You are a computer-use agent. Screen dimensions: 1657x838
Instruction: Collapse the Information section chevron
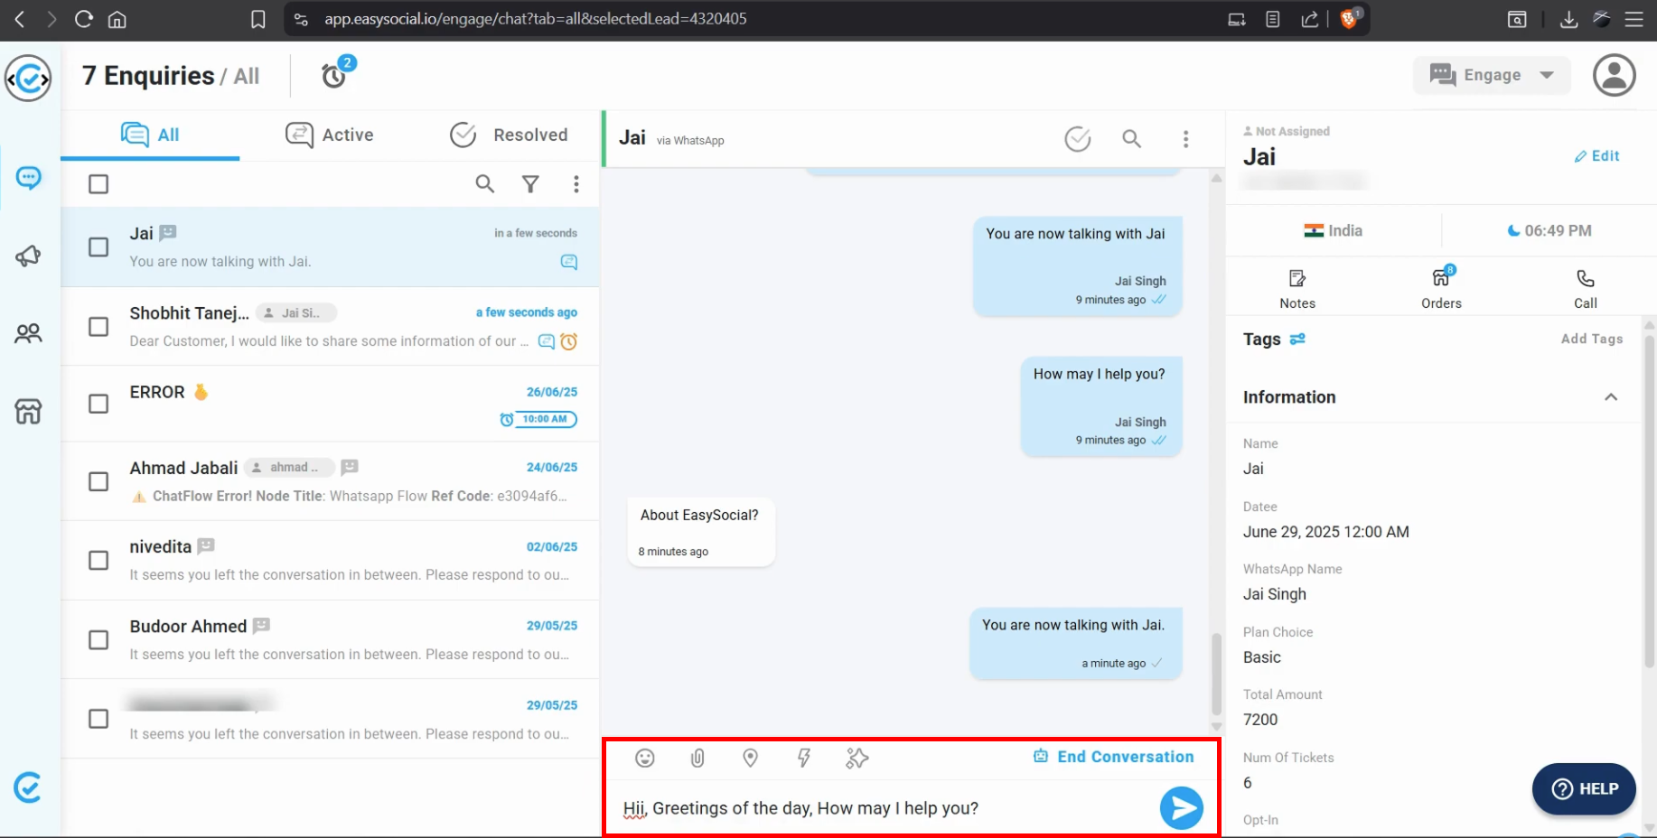pyautogui.click(x=1610, y=397)
